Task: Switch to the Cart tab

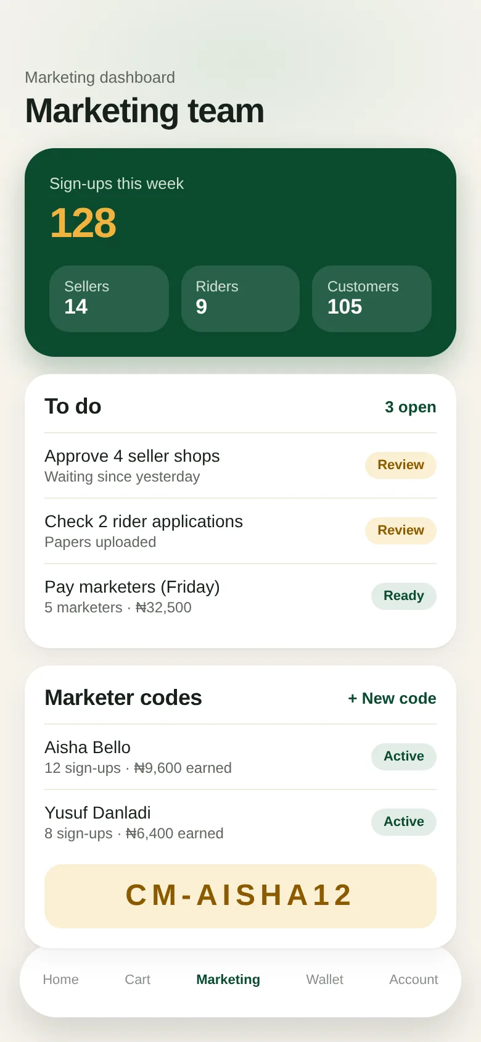Action: 138,979
